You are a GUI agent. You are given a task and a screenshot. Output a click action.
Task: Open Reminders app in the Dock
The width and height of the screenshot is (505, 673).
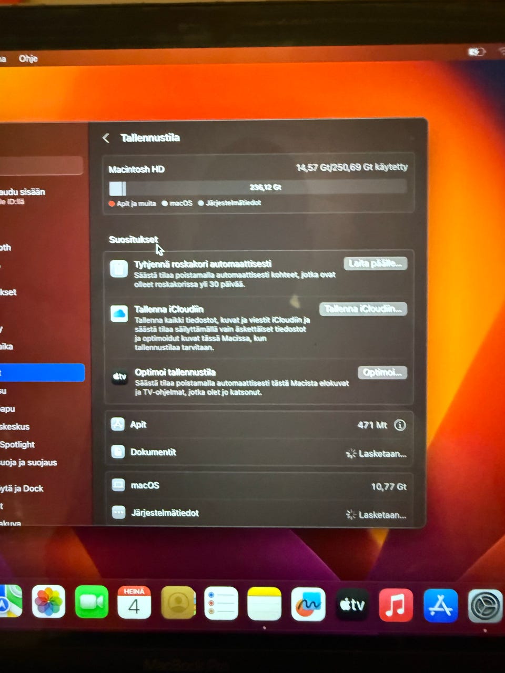(221, 603)
